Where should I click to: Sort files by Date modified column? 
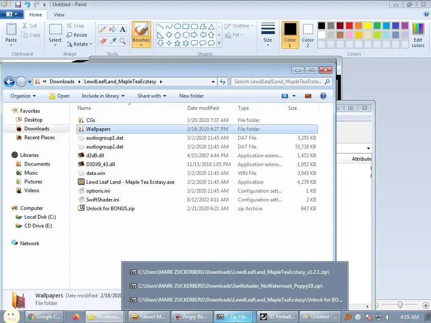(x=203, y=108)
